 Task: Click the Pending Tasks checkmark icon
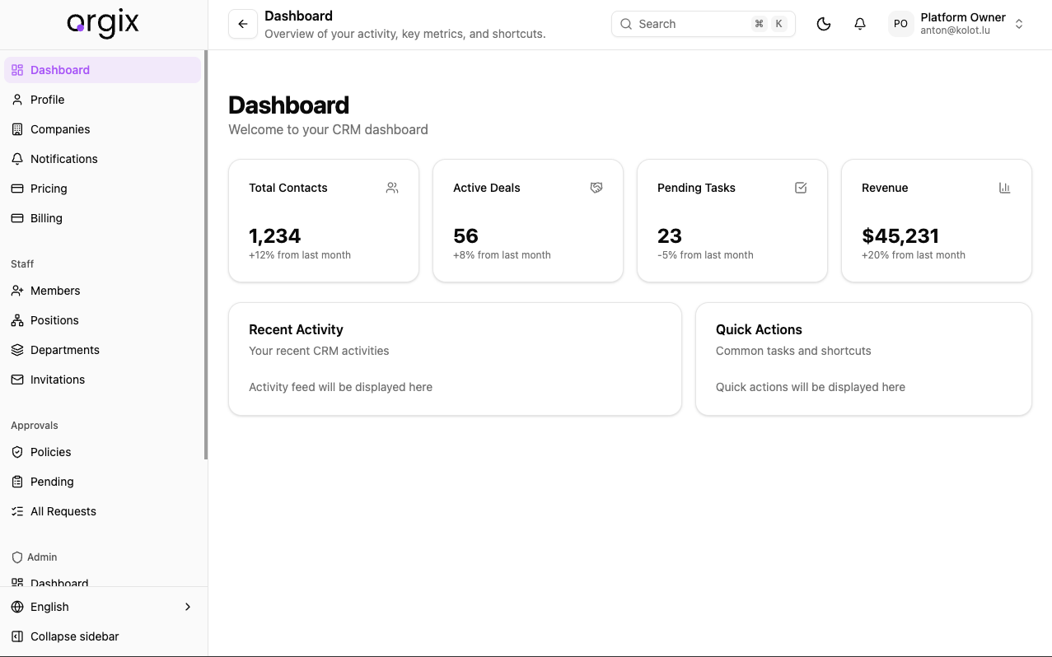click(801, 188)
